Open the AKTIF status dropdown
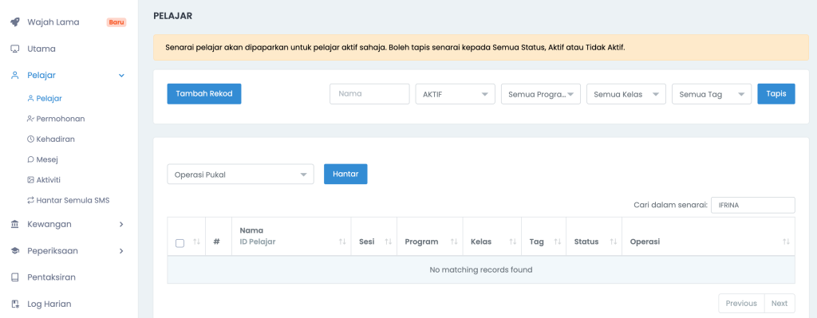 tap(455, 94)
